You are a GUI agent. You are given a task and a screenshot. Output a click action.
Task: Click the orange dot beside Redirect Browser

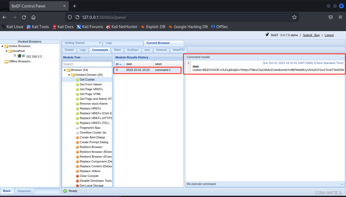tap(77, 147)
